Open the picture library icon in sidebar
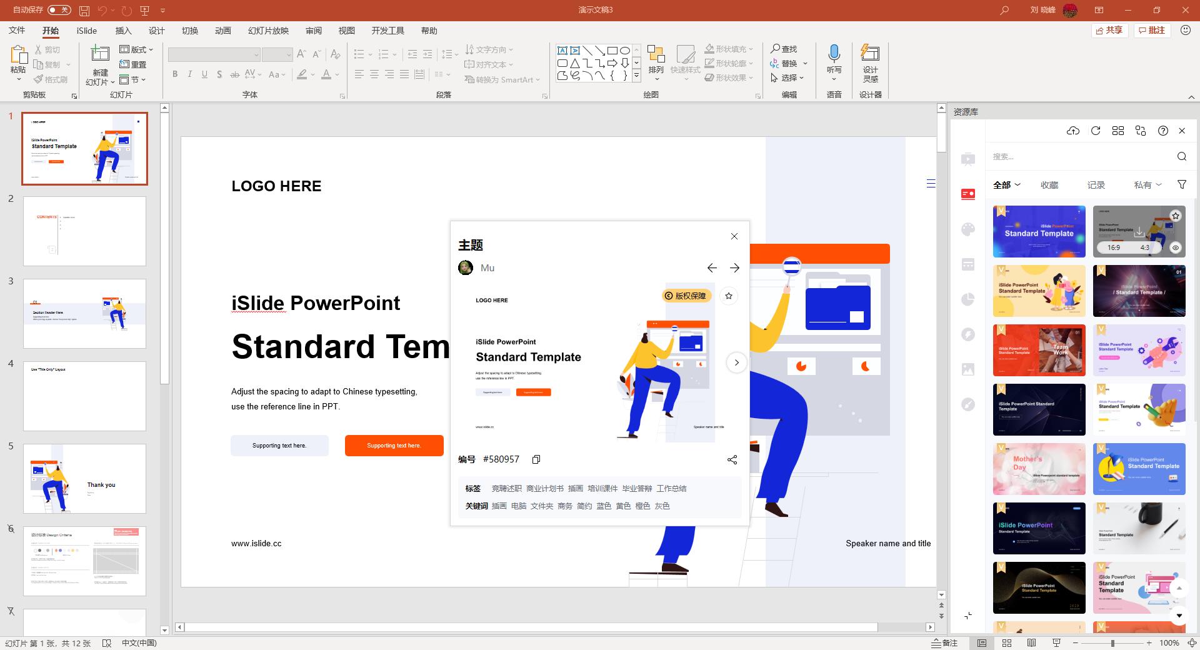Viewport: 1200px width, 650px height. coord(968,369)
